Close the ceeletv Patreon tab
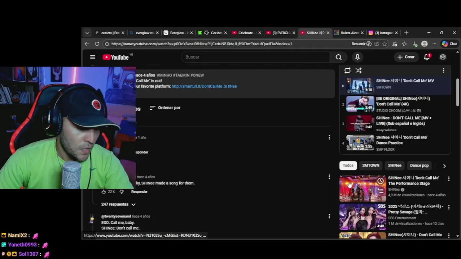The image size is (461, 259). (x=123, y=33)
